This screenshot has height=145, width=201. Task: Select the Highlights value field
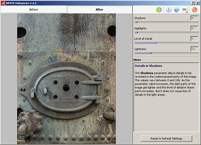(194, 28)
